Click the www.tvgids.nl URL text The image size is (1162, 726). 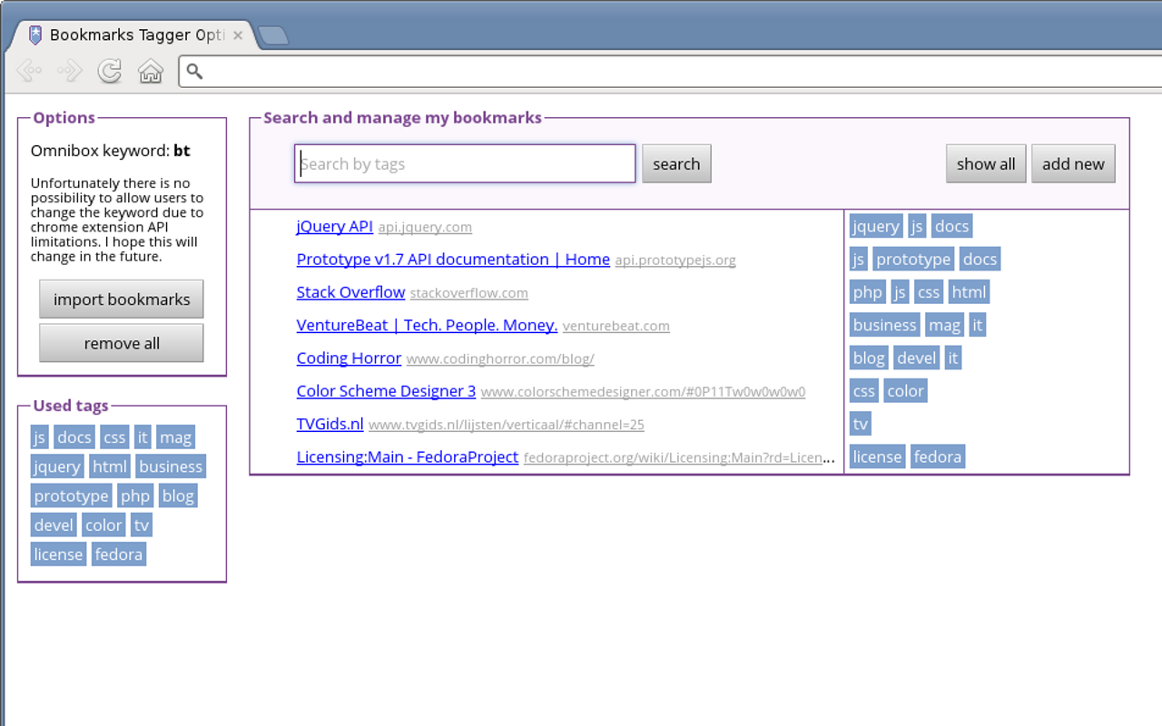507,425
